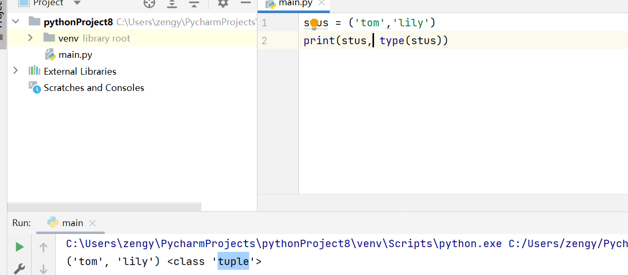
Task: Expand the venv folder
Action: 30,38
